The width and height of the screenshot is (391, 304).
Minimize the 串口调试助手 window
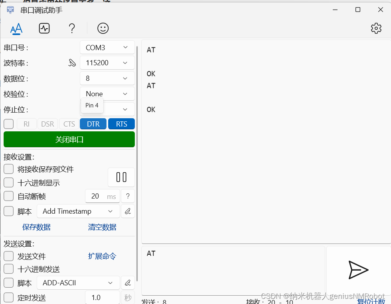click(335, 10)
